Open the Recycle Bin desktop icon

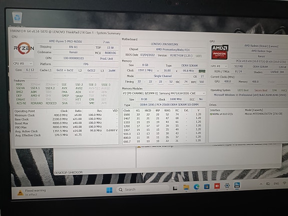pos(17,18)
